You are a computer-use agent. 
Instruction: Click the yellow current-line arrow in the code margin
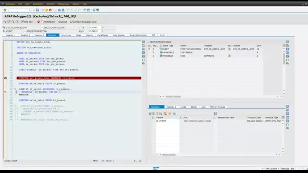click(5, 92)
